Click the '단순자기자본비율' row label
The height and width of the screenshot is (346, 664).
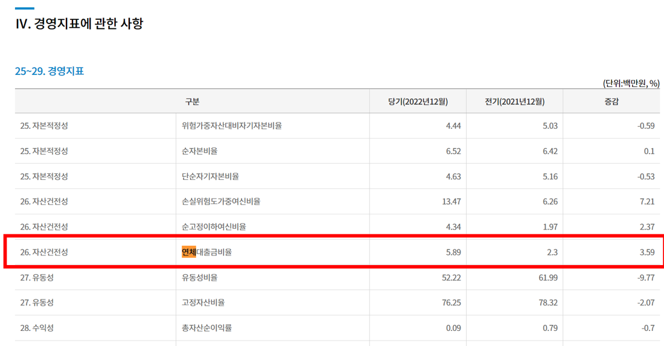pos(210,176)
